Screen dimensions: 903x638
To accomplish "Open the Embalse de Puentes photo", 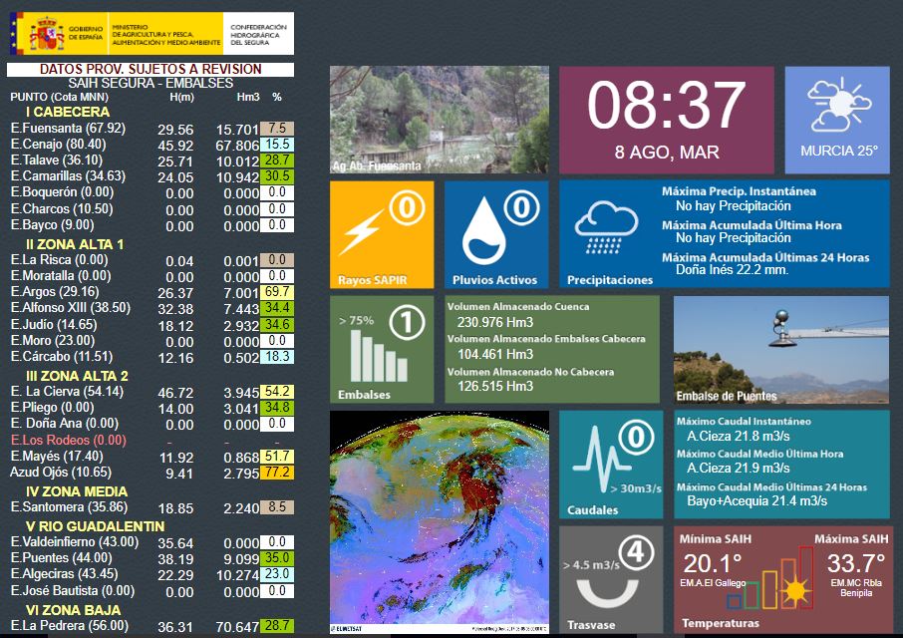I will point(781,349).
